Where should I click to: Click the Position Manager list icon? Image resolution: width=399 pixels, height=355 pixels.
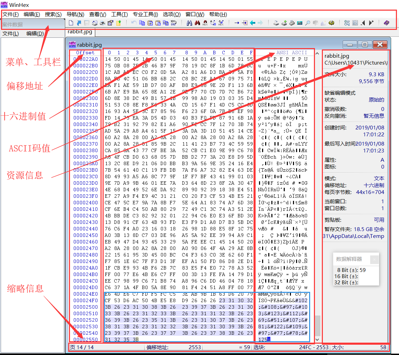coord(355,23)
